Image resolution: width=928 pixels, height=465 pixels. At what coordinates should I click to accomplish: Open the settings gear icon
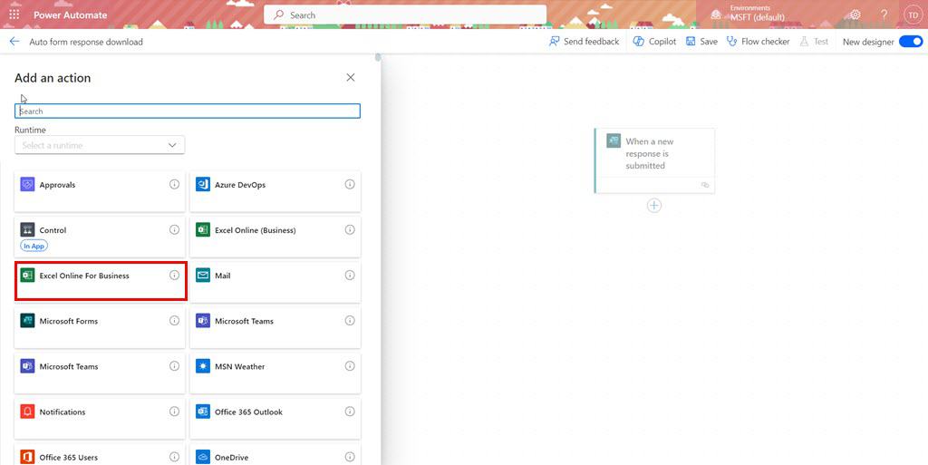(x=855, y=15)
